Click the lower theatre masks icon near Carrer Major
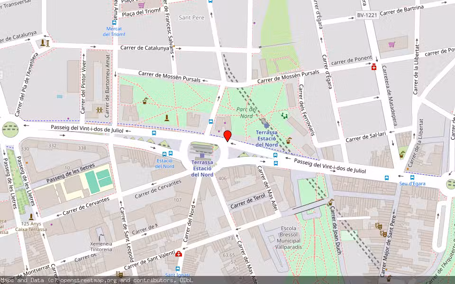Viewport: 455px width, 284px height. [x=383, y=233]
